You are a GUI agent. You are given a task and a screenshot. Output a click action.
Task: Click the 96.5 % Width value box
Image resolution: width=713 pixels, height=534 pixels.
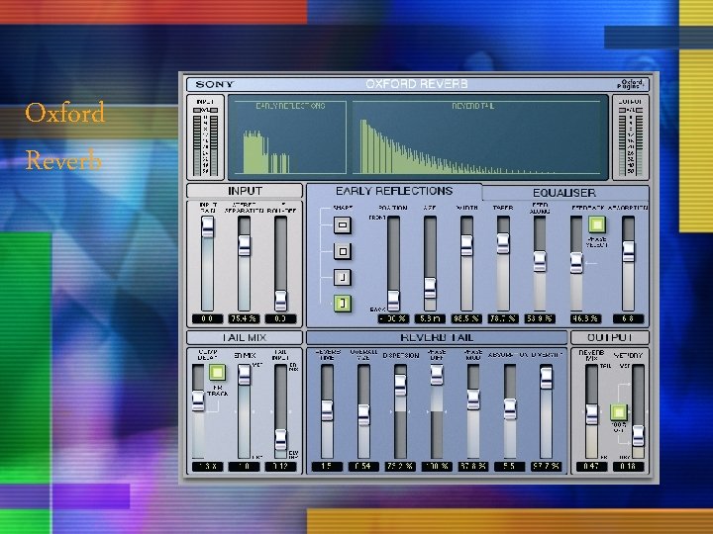(466, 318)
